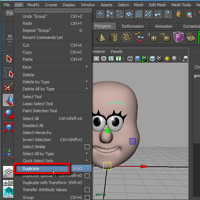Image resolution: width=200 pixels, height=200 pixels.
Task: Click the wireframe cube display icon in viewport
Action: [x=130, y=59]
